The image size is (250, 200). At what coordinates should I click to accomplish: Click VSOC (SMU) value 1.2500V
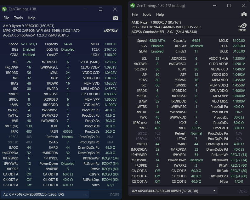tap(110, 62)
